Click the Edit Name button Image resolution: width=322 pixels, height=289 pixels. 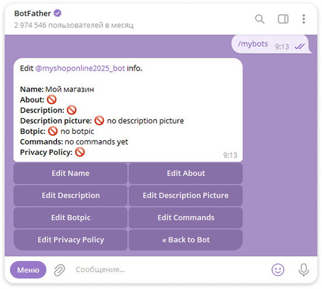pos(71,174)
